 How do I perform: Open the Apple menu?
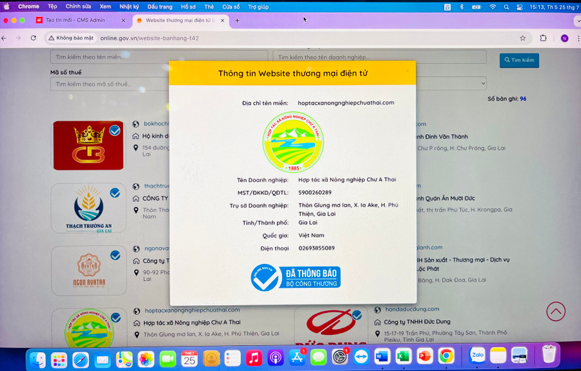coord(6,6)
